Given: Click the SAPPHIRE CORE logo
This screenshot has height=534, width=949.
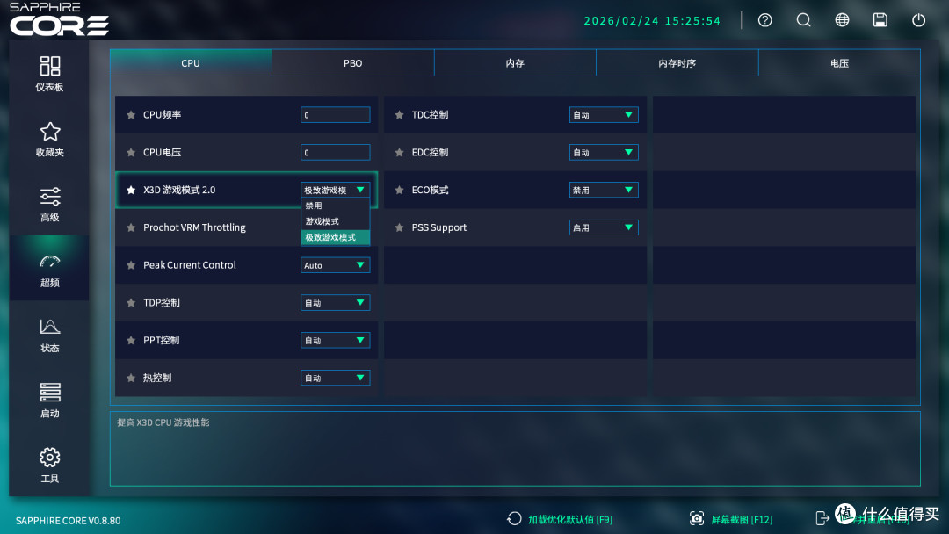Looking at the screenshot, I should pos(59,19).
